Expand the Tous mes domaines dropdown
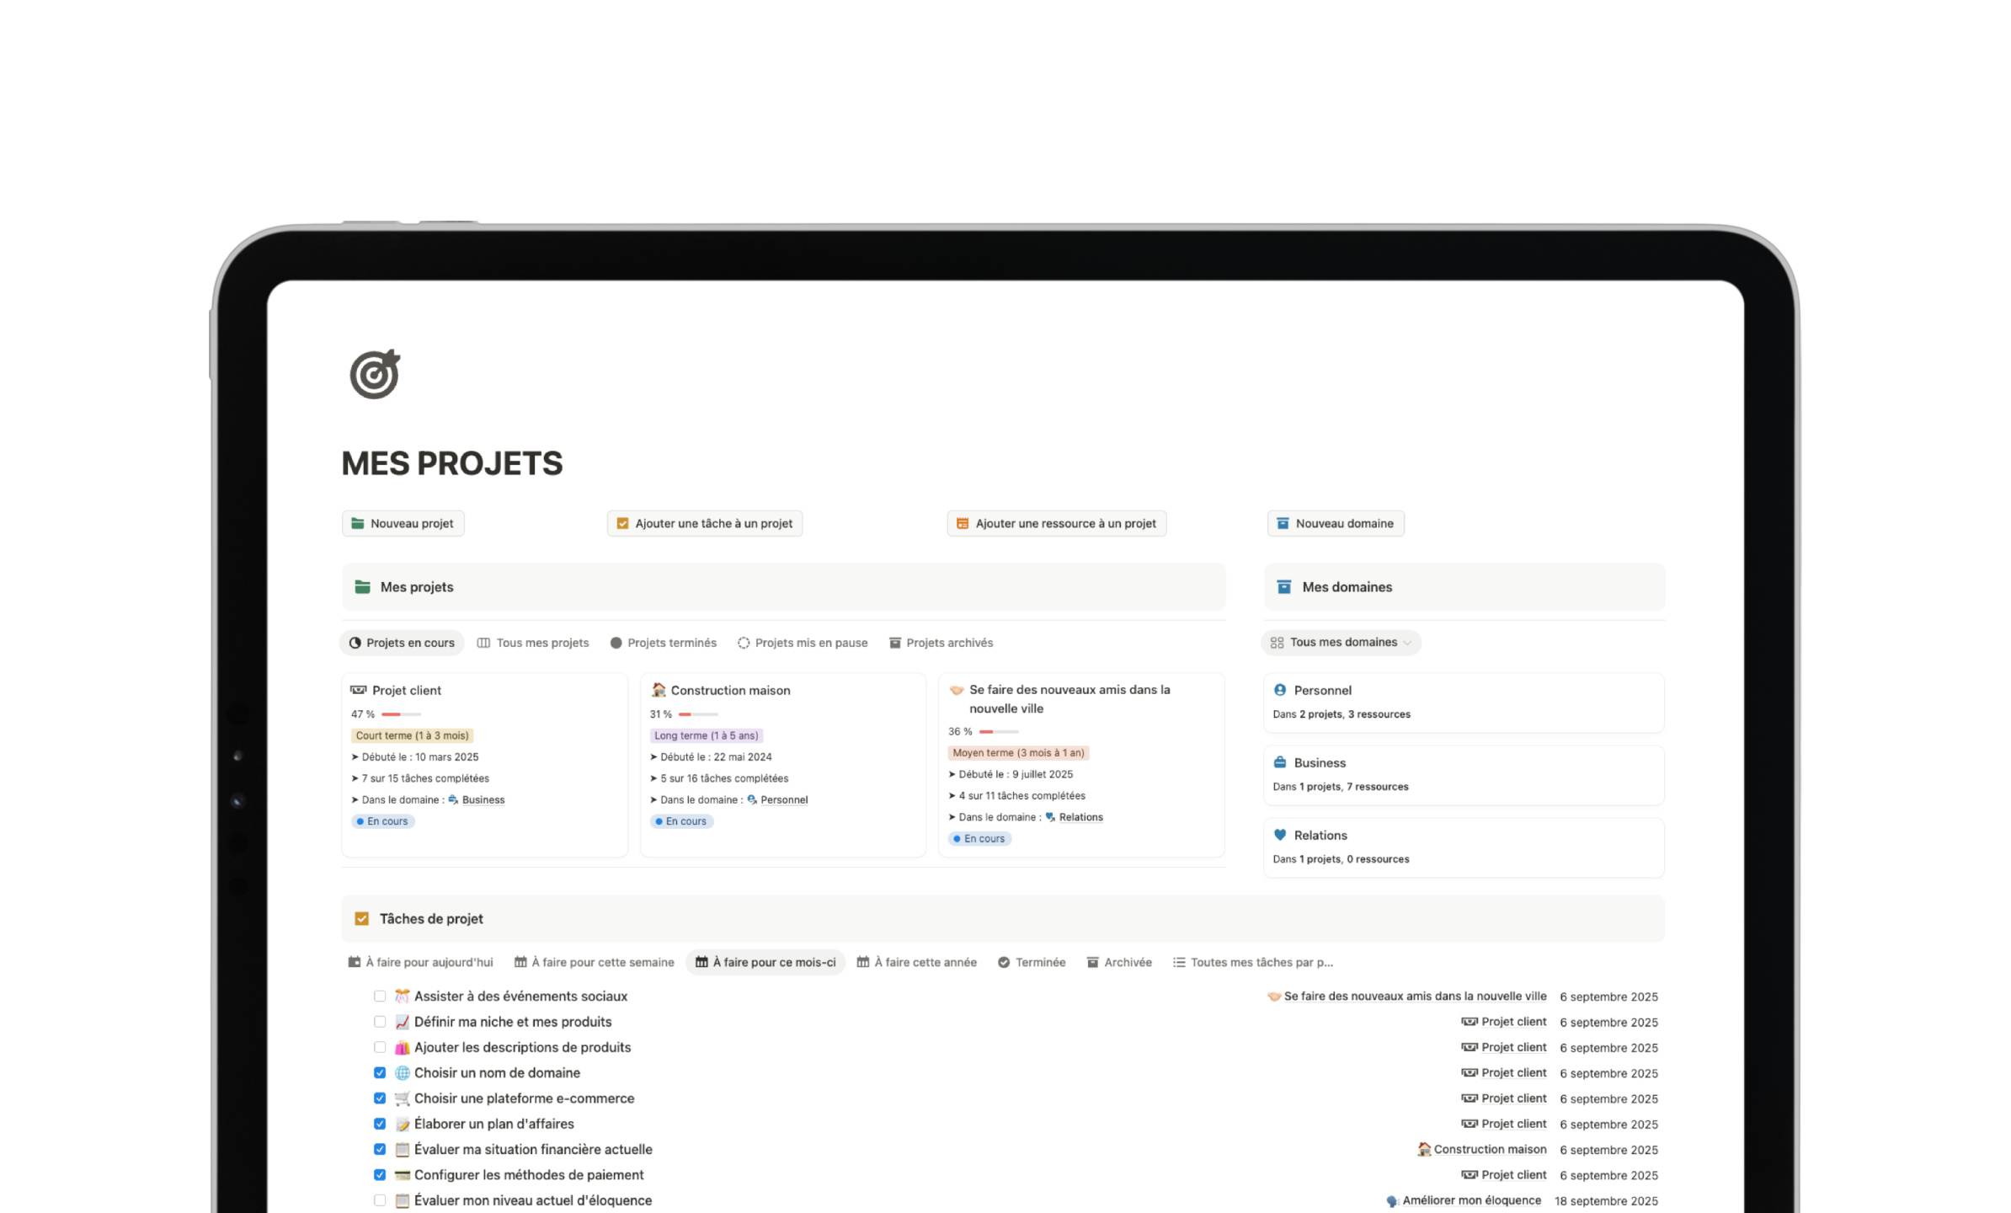The width and height of the screenshot is (2011, 1213). pos(1341,642)
